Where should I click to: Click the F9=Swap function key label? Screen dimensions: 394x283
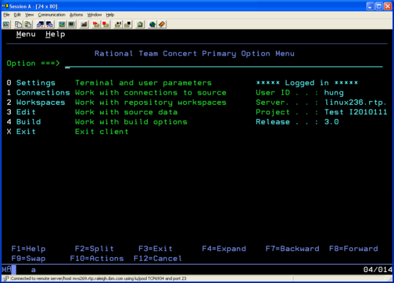click(x=28, y=258)
